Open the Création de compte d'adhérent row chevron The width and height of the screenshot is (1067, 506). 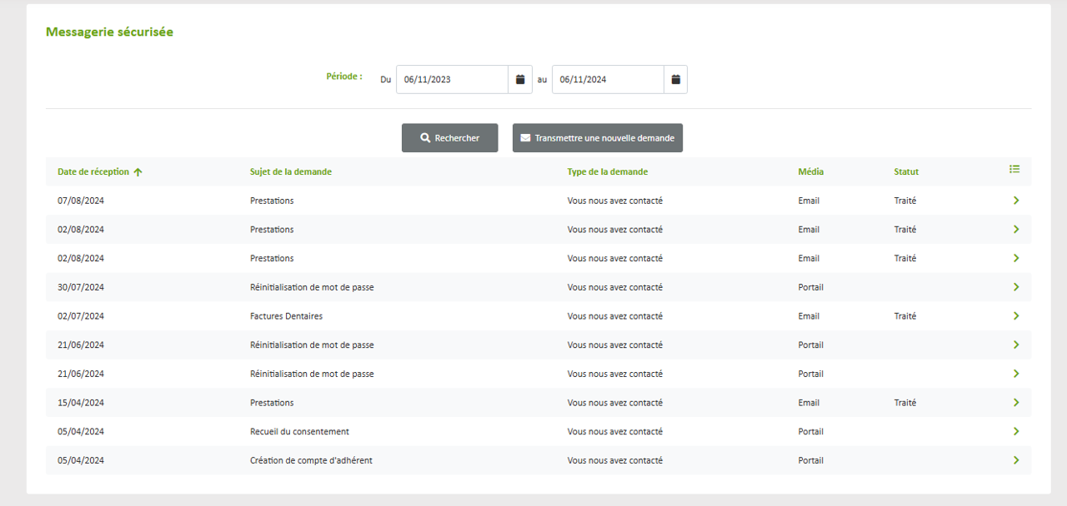click(x=1016, y=460)
